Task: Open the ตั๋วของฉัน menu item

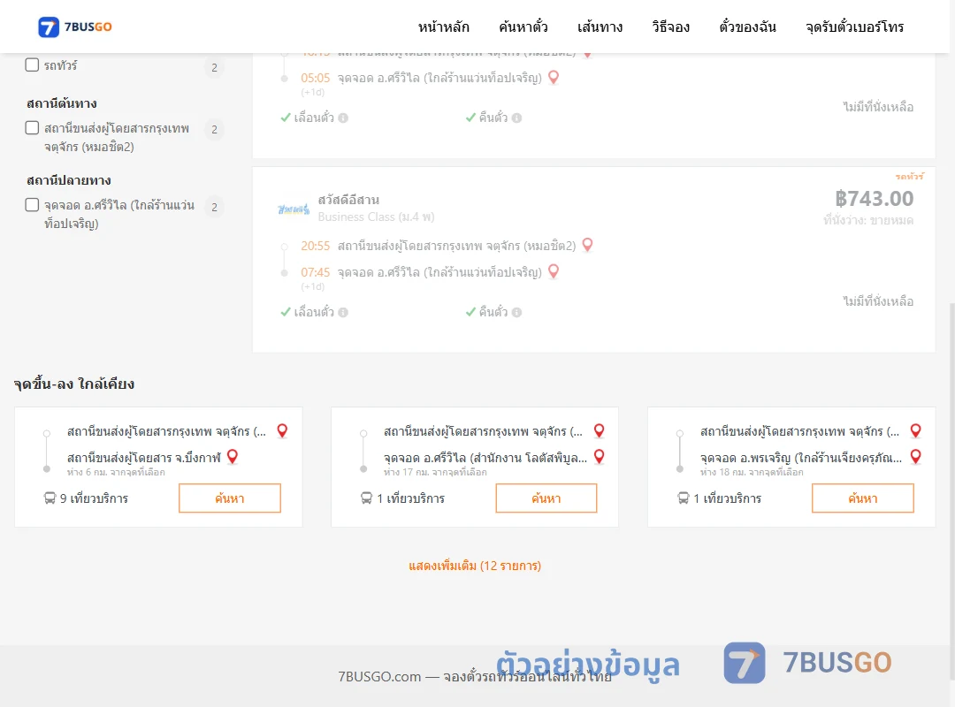Action: pyautogui.click(x=747, y=27)
